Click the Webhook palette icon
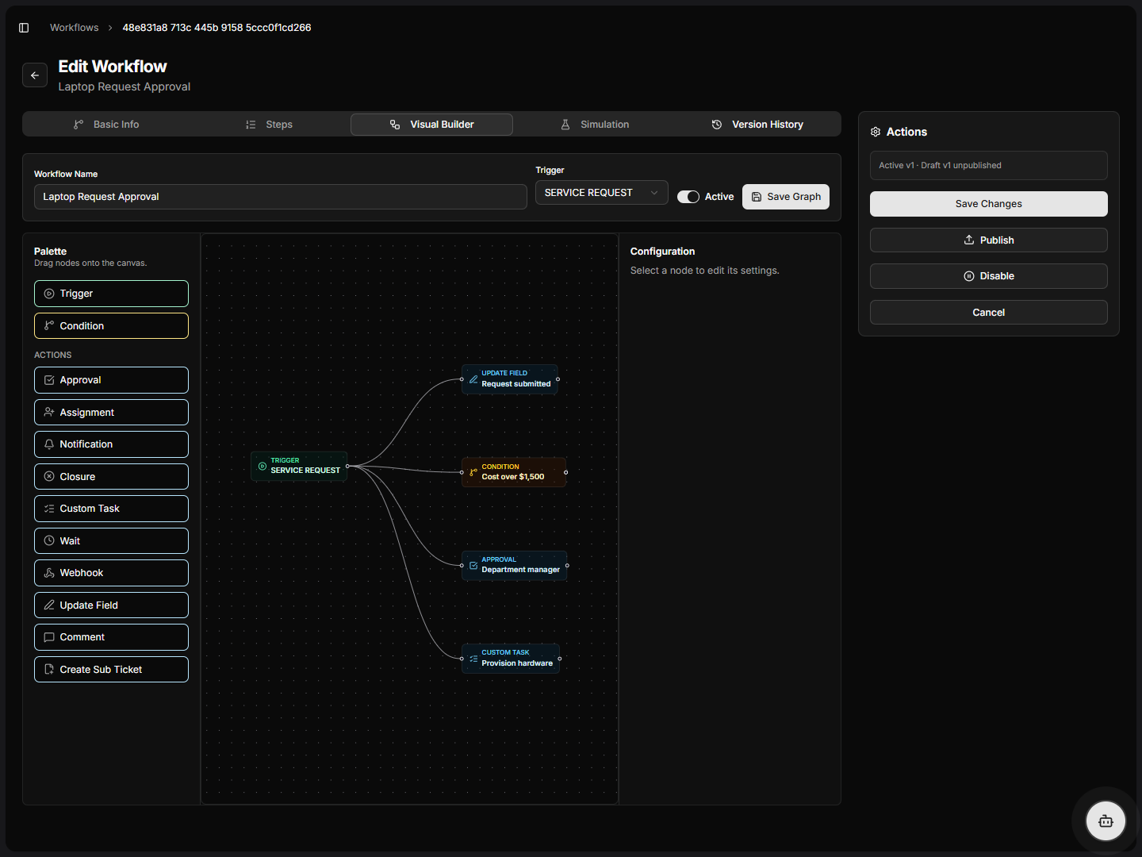 pos(49,573)
